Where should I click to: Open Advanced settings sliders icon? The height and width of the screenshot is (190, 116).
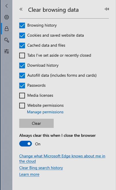coord(7,52)
